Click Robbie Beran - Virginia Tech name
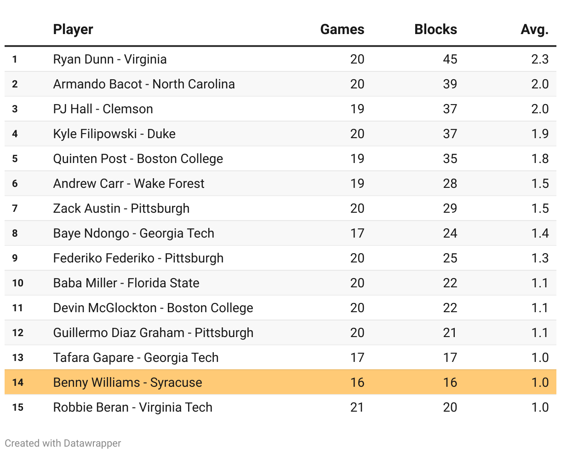 (133, 407)
